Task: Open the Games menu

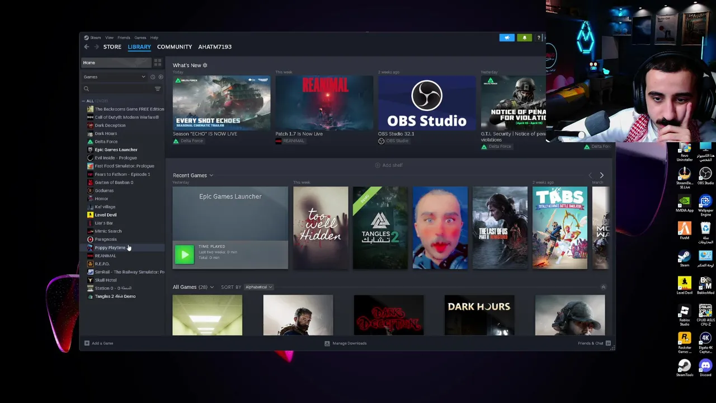Action: (x=140, y=38)
